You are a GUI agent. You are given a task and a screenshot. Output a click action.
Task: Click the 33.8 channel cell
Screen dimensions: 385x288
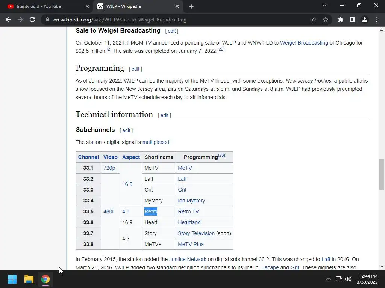[x=88, y=244]
